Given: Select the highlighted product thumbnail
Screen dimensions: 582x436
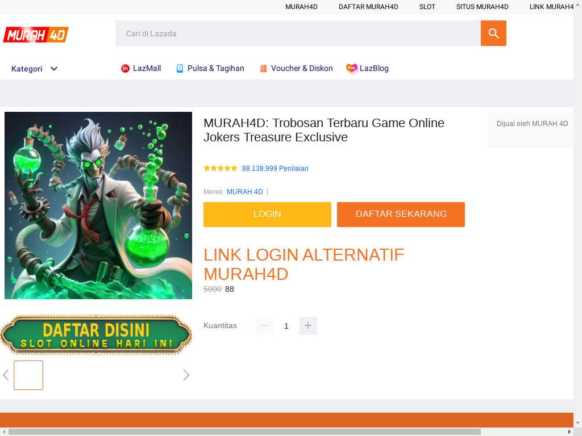Looking at the screenshot, I should coord(28,375).
